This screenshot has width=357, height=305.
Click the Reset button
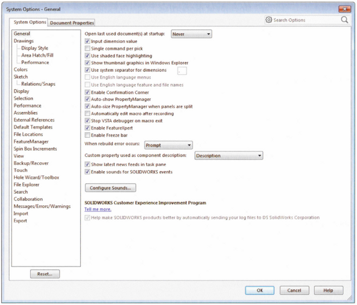[x=45, y=274]
